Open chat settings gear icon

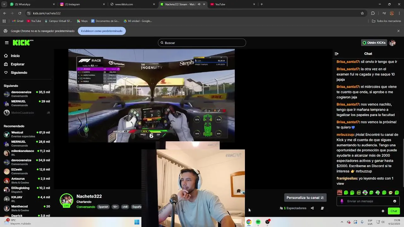[x=383, y=211]
